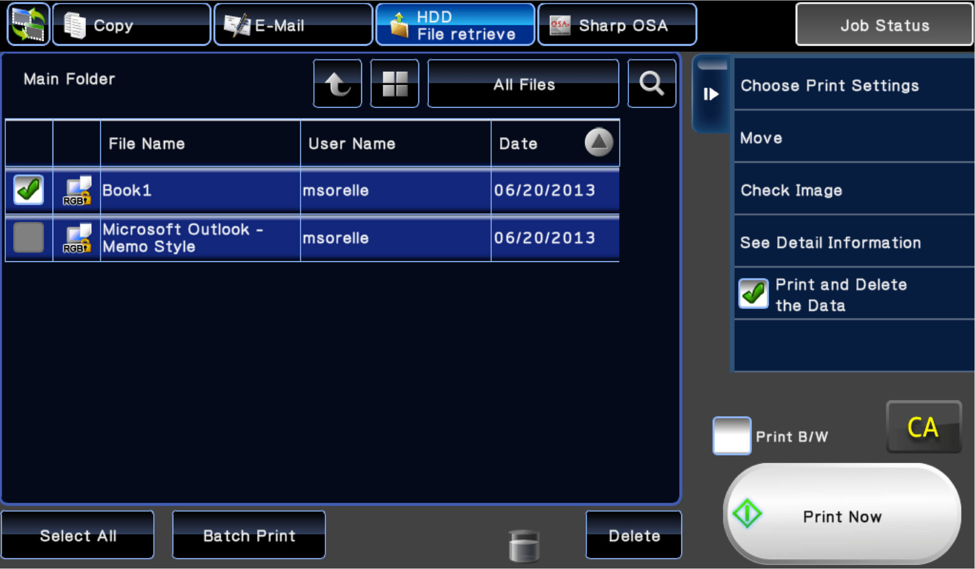Image resolution: width=975 pixels, height=569 pixels.
Task: Select the Copy mode icon
Action: click(75, 24)
